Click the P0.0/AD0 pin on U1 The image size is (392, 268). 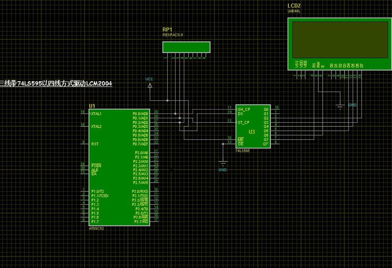(x=141, y=113)
